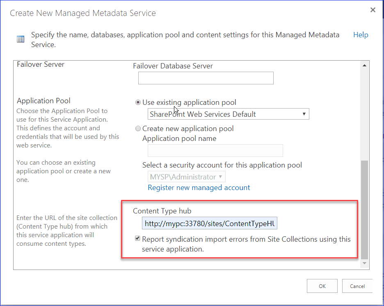Click the Report syndication import errors label text

pyautogui.click(x=246, y=244)
